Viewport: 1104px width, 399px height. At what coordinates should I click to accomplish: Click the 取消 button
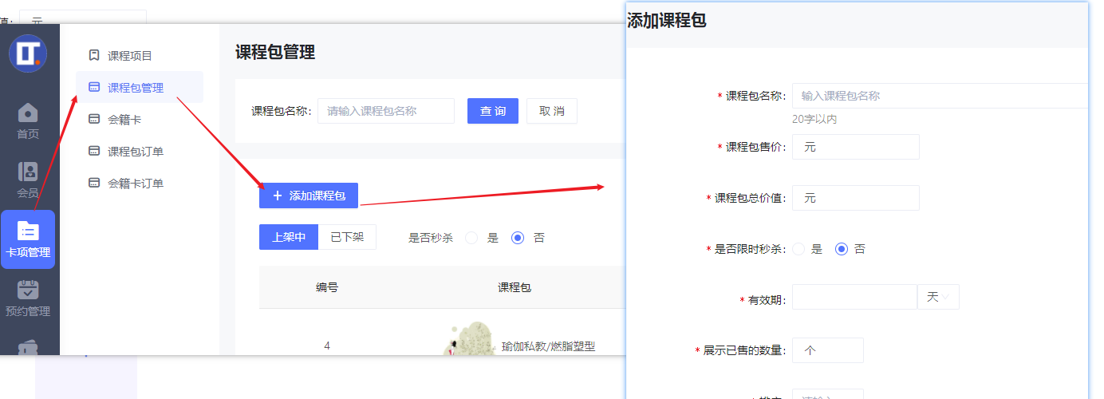(x=552, y=111)
